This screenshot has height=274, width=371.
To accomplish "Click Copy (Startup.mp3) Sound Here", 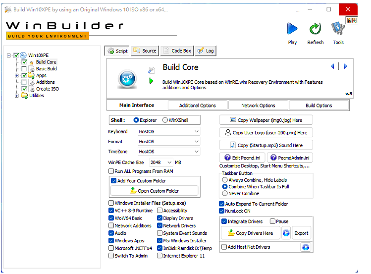I will click(266, 145).
